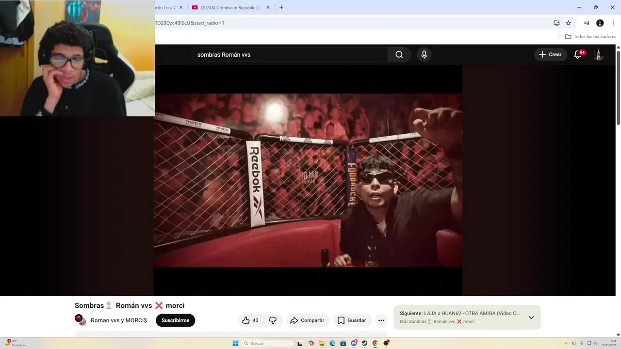Open File Explorer from taskbar
Screen dimensions: 621x349
click(322, 343)
